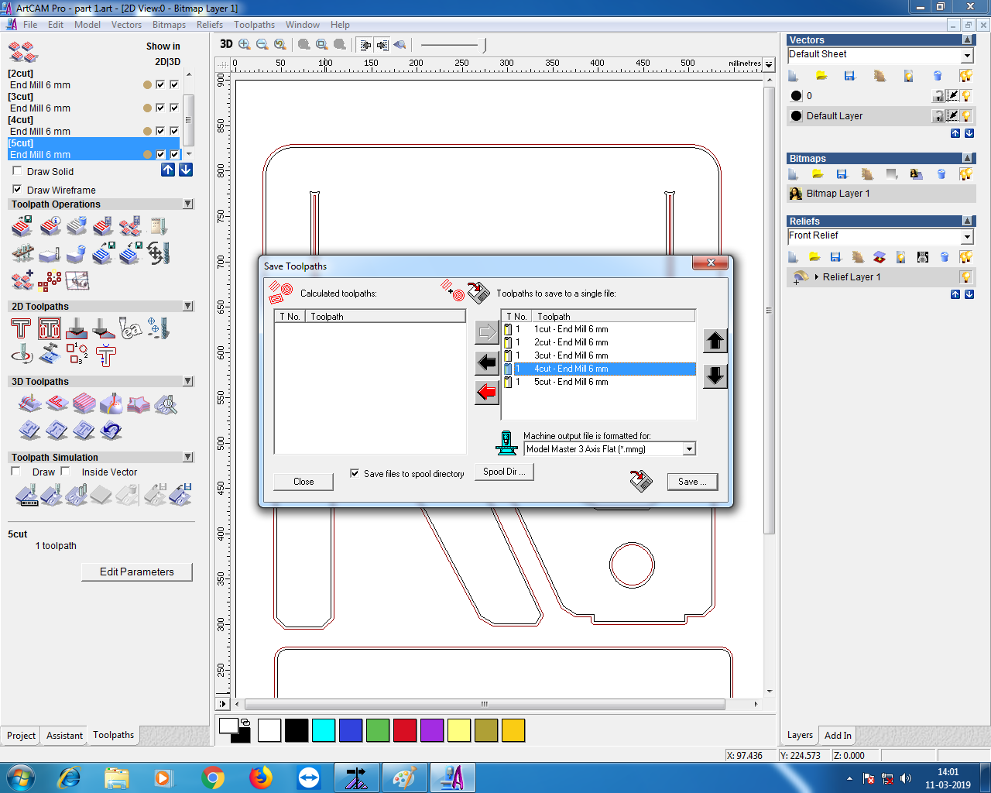
Task: Click the first Simulate Toolpath icon
Action: [x=26, y=494]
